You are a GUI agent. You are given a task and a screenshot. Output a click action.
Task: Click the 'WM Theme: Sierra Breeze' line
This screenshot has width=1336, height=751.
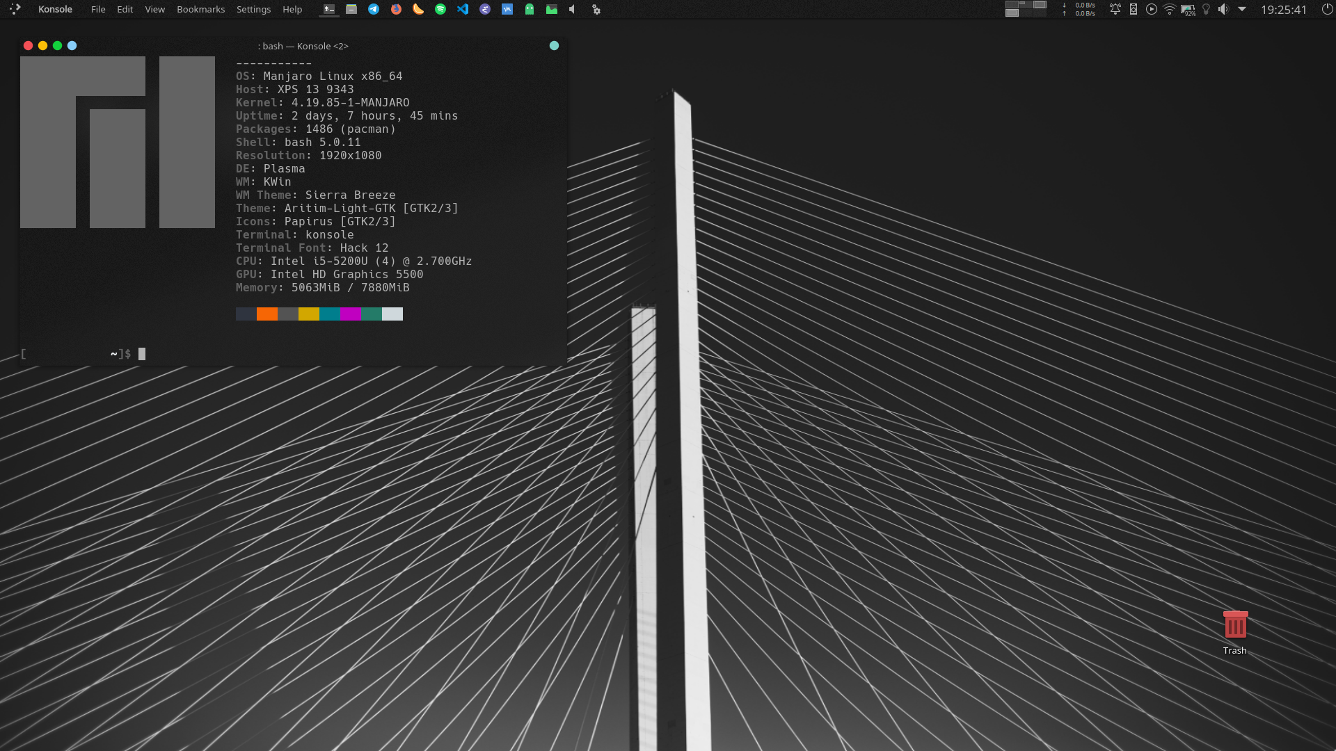click(x=315, y=195)
